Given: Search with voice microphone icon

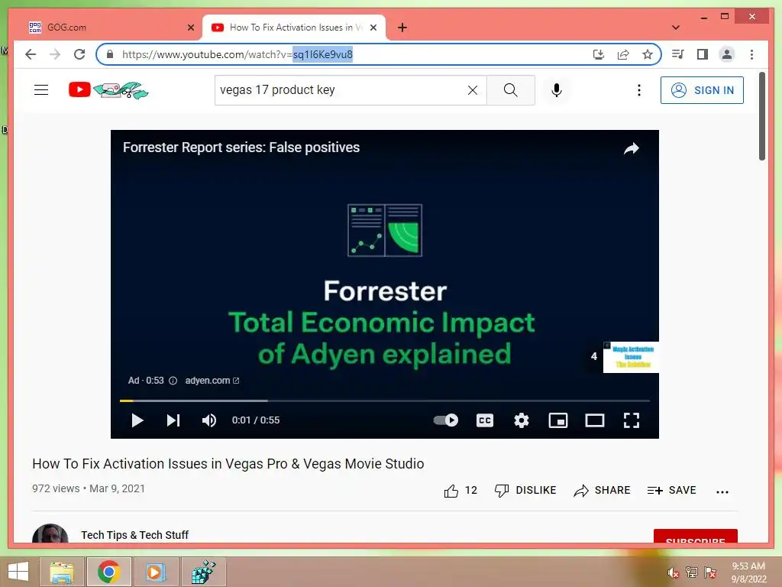Looking at the screenshot, I should tap(557, 90).
